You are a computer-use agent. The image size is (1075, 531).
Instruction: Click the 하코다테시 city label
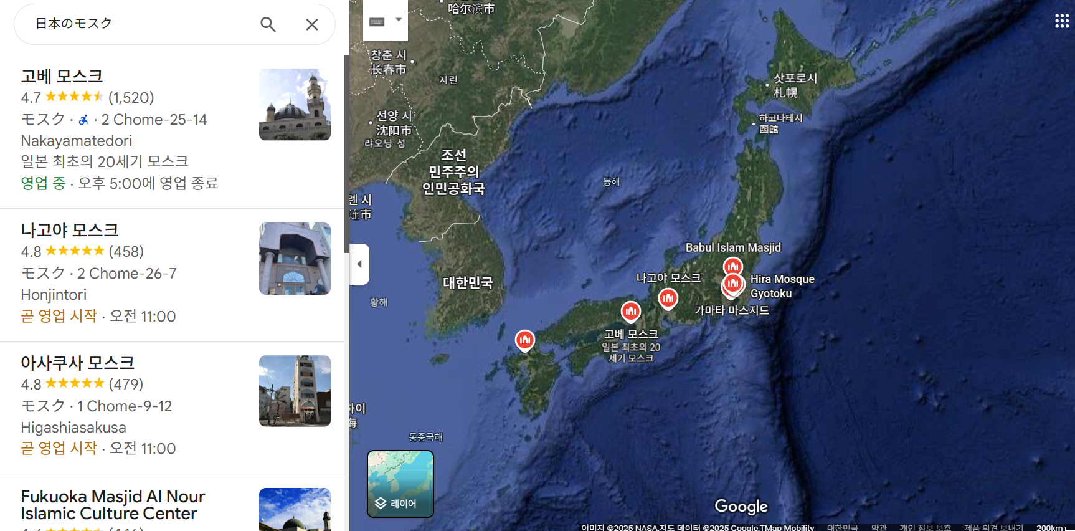[x=780, y=123]
